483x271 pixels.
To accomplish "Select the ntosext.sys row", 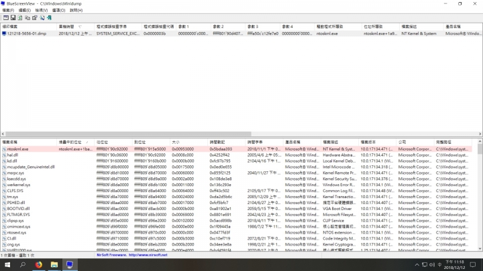I will click(236, 233).
